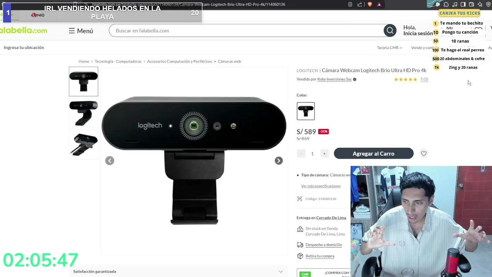Open Ver más especificaciones link

[x=321, y=186]
